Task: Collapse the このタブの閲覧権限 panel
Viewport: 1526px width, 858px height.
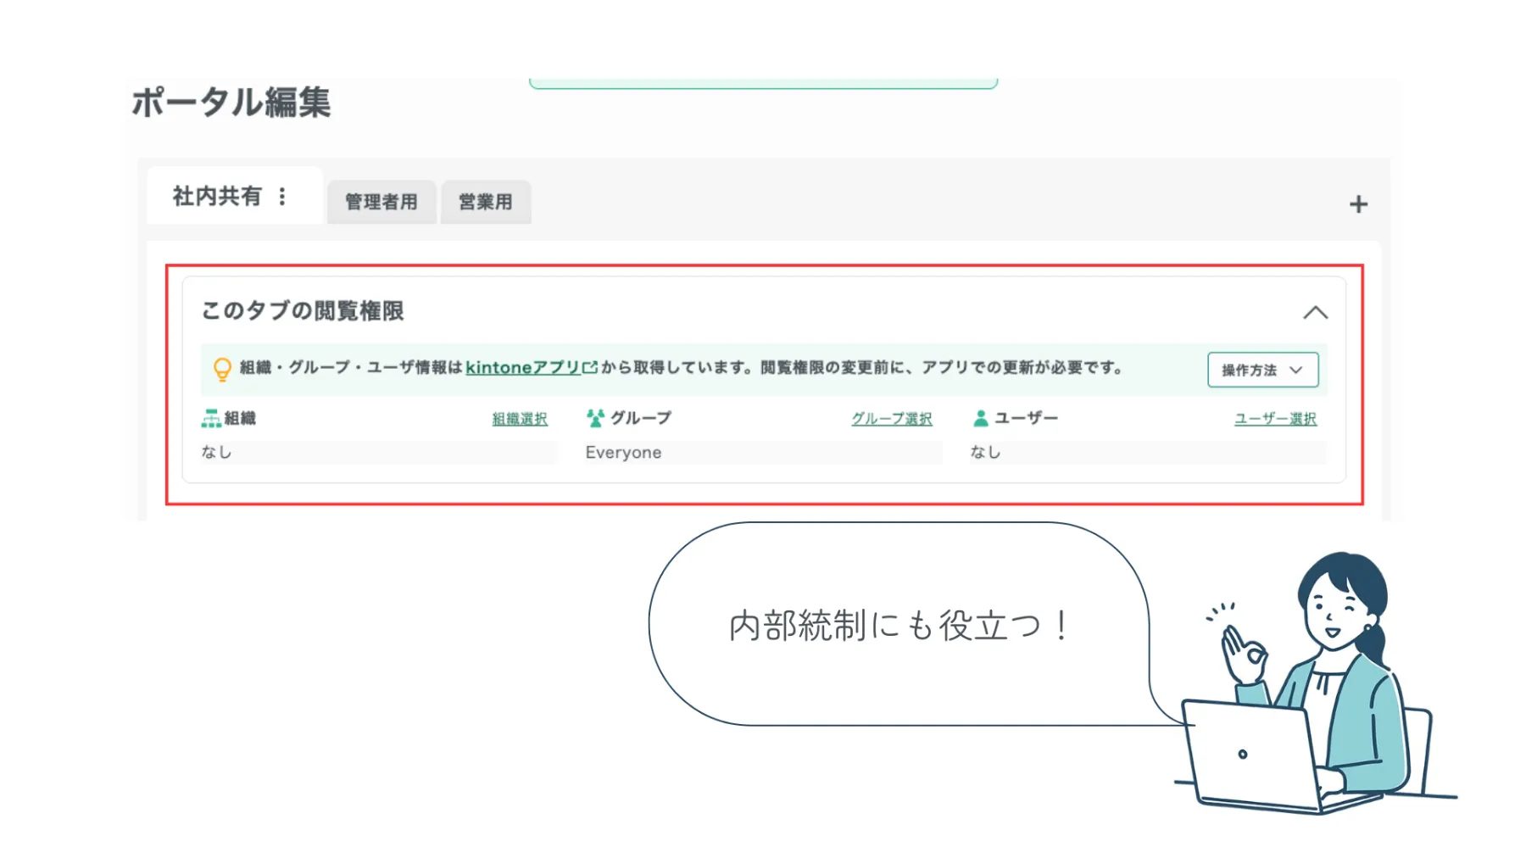Action: pyautogui.click(x=1315, y=313)
